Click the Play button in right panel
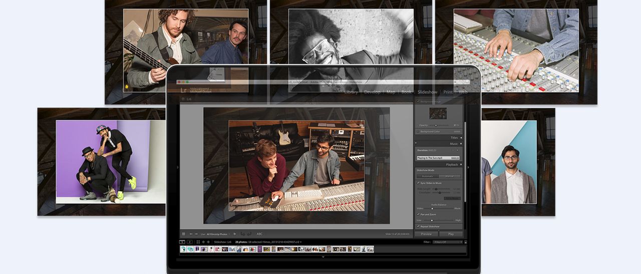Viewport: 641px width, 274px height. coord(451,233)
